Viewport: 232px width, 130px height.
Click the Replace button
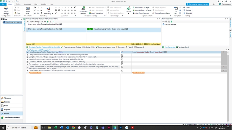point(187,10)
